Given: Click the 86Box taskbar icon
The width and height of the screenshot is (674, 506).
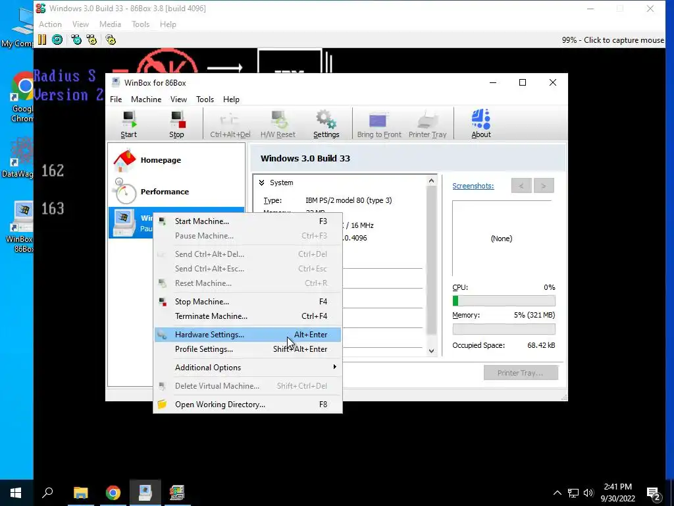Looking at the screenshot, I should pyautogui.click(x=176, y=493).
